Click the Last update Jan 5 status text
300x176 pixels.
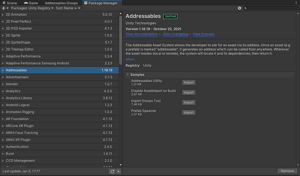pos(21,171)
